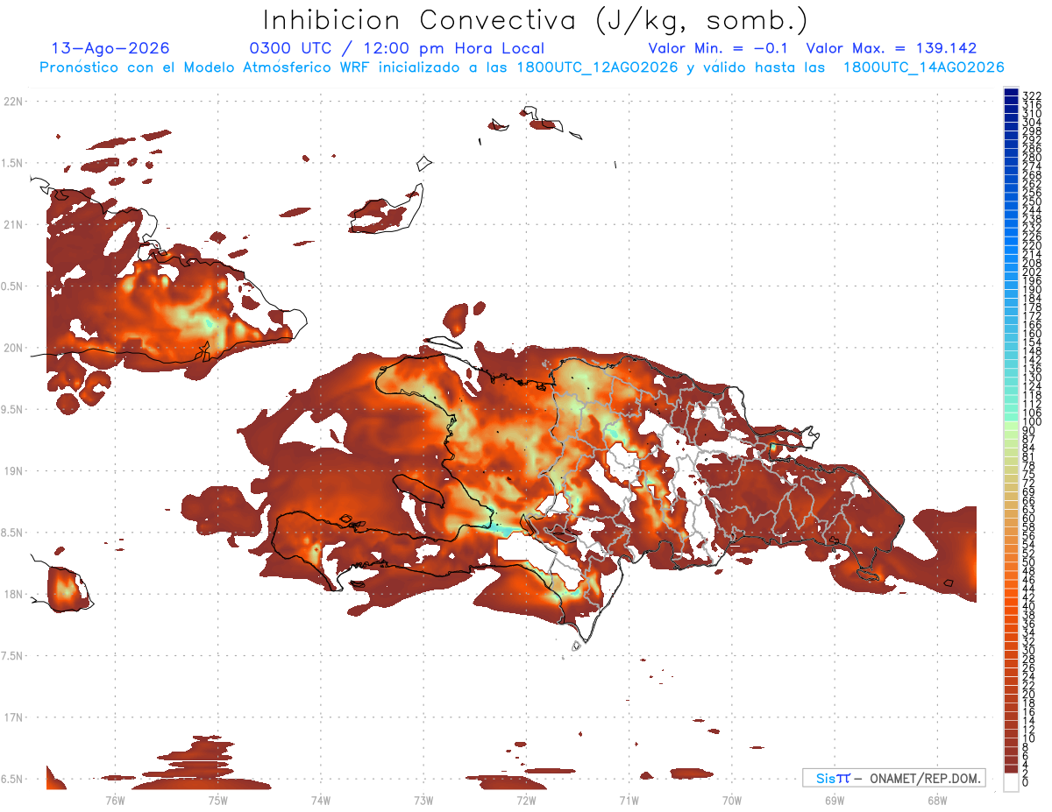Click the '74W' longitude label
1052x812 pixels.
point(321,800)
